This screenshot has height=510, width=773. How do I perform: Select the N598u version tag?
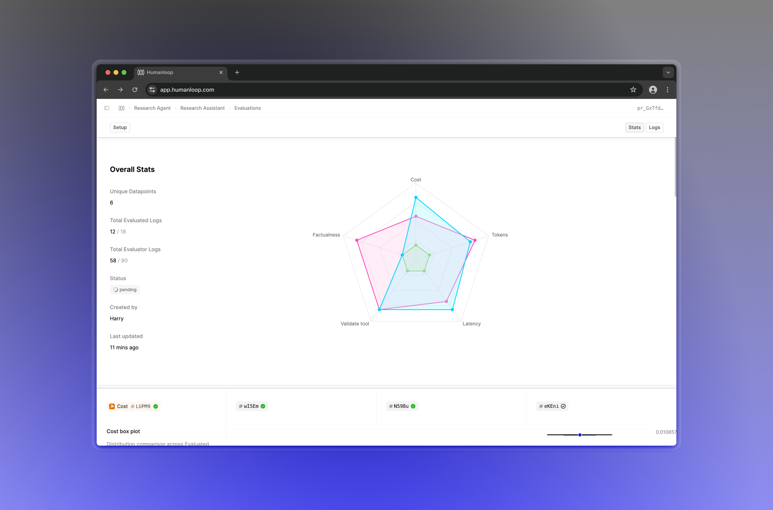coord(402,406)
